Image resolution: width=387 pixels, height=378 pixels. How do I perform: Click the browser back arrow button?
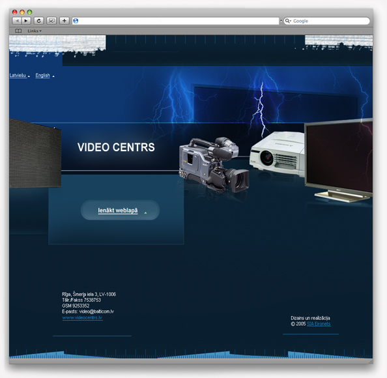pyautogui.click(x=17, y=21)
